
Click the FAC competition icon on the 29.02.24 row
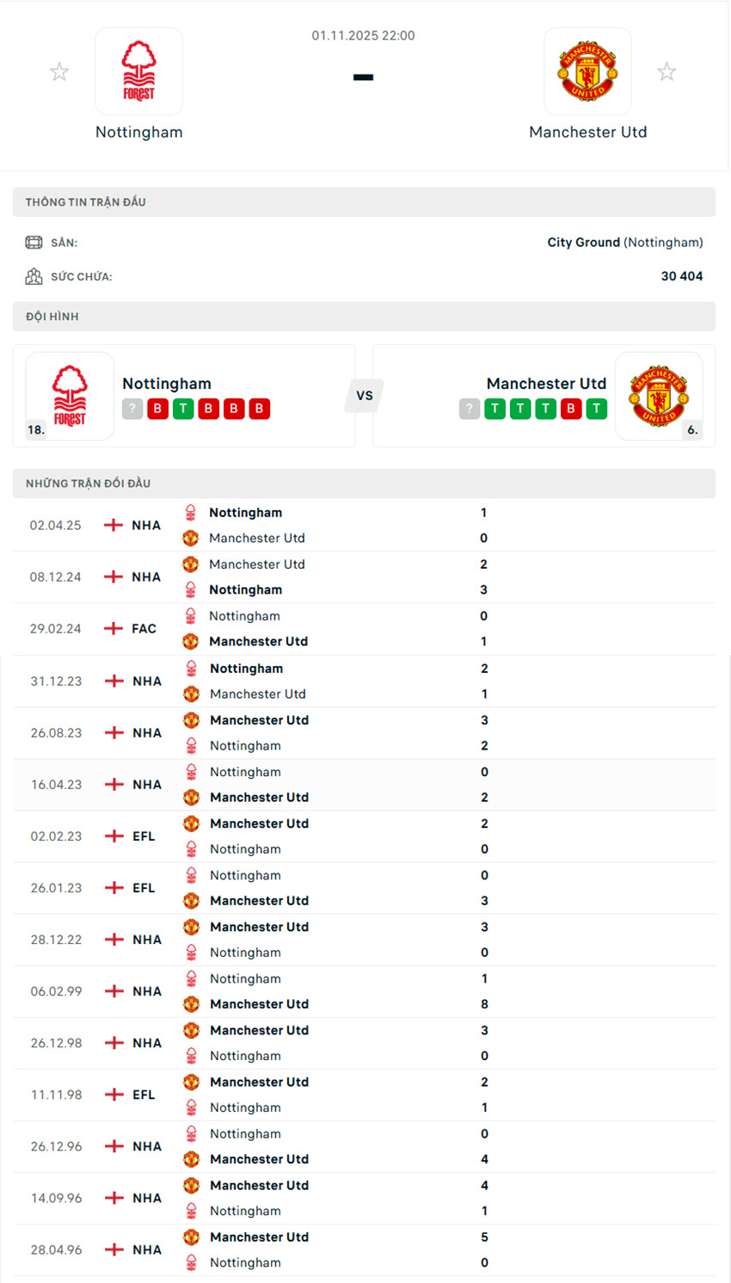point(113,628)
